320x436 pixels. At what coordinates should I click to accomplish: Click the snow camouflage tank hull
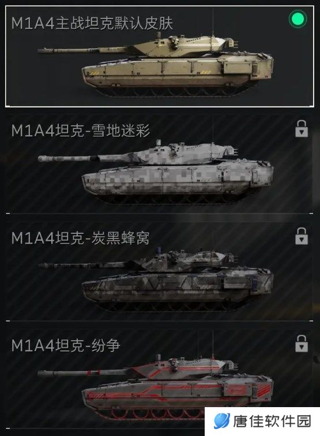(178, 178)
